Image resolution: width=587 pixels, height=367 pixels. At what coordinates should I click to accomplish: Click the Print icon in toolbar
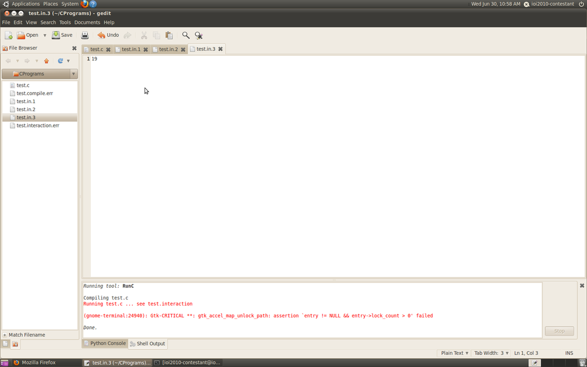coord(85,36)
